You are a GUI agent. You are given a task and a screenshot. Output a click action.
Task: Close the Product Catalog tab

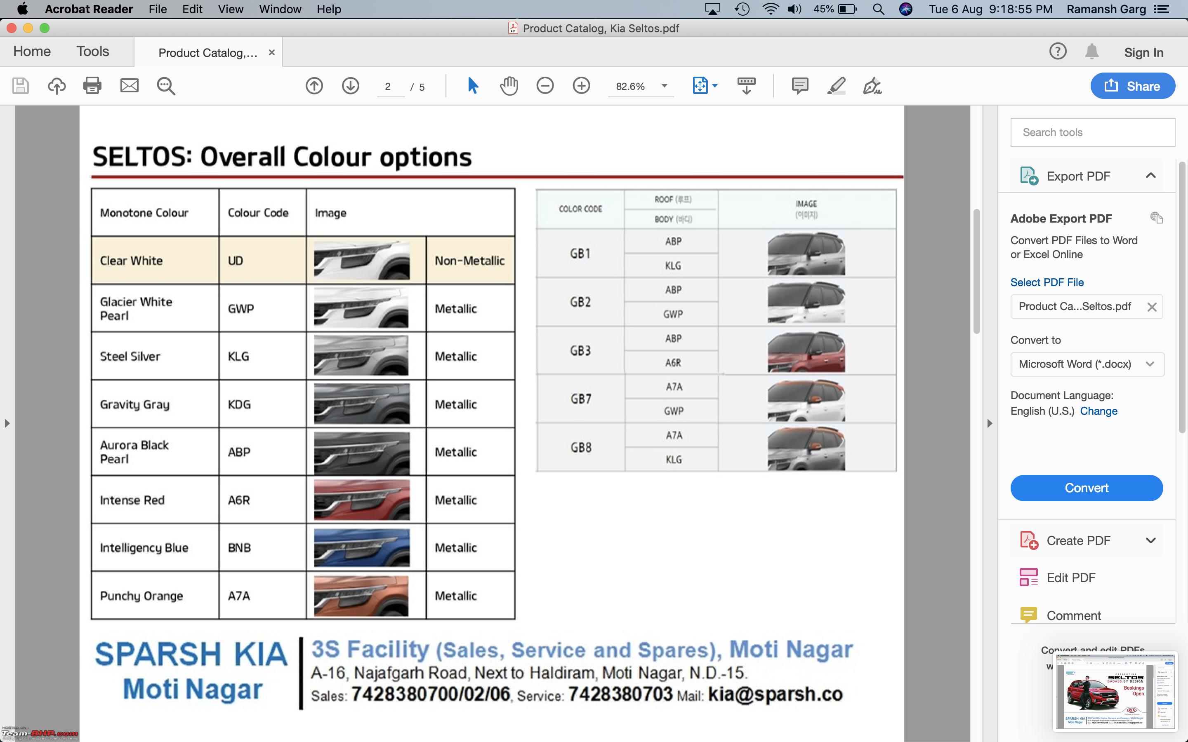pyautogui.click(x=271, y=52)
